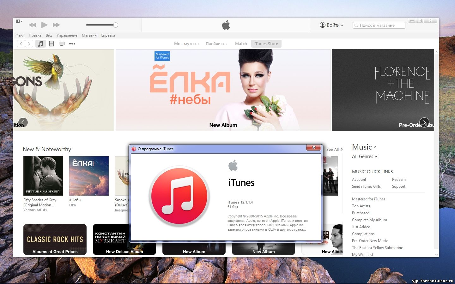Click the Elka artist link
Viewport: 455px width, 284px height.
pyautogui.click(x=72, y=205)
